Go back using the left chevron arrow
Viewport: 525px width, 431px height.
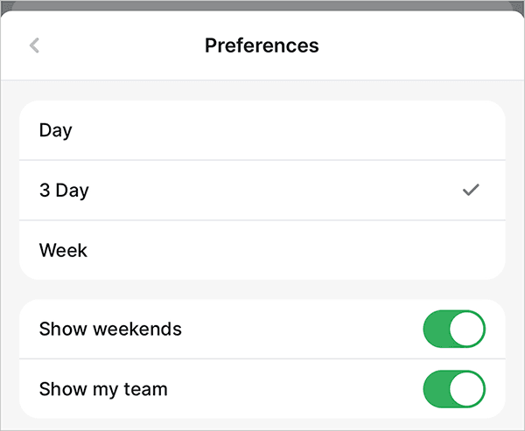tap(35, 45)
